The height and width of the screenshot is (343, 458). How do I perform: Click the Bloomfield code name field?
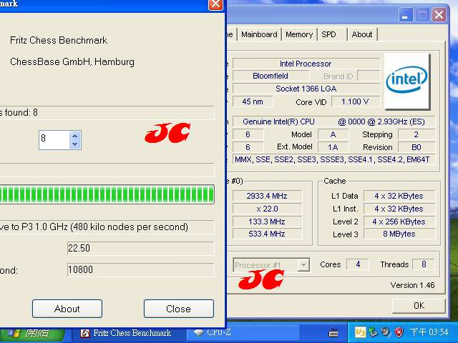[271, 76]
